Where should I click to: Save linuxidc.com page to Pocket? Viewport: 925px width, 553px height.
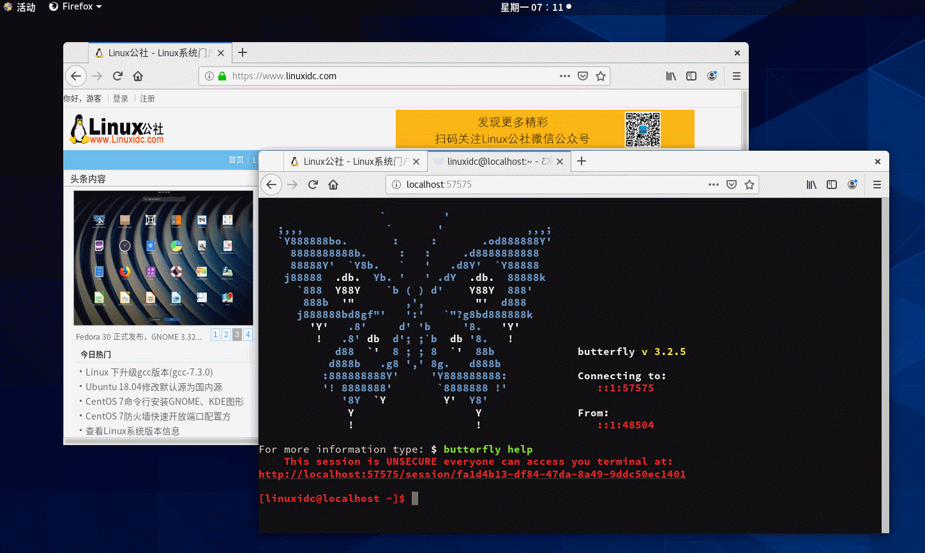pyautogui.click(x=583, y=76)
